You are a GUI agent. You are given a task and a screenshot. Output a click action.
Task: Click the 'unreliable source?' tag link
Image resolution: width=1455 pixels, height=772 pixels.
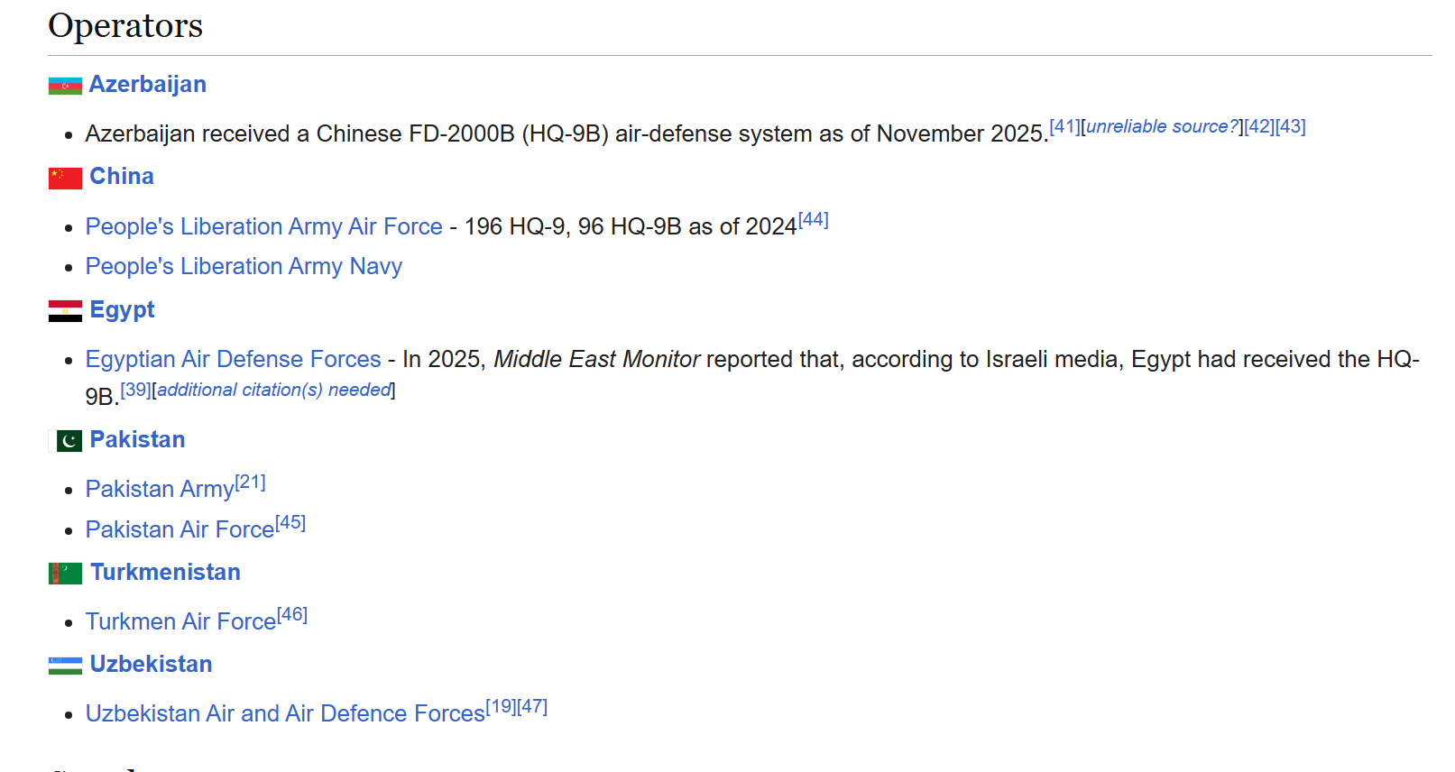(x=1162, y=126)
